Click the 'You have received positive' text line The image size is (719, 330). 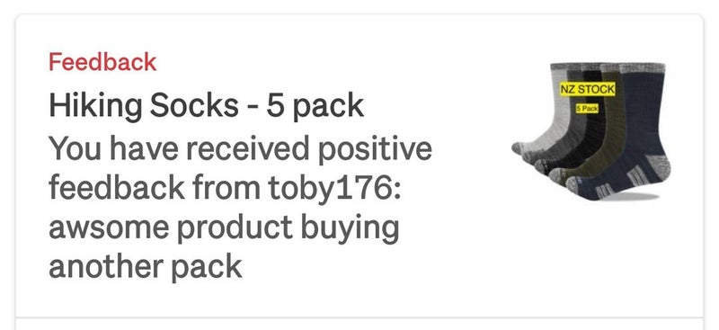pyautogui.click(x=240, y=149)
